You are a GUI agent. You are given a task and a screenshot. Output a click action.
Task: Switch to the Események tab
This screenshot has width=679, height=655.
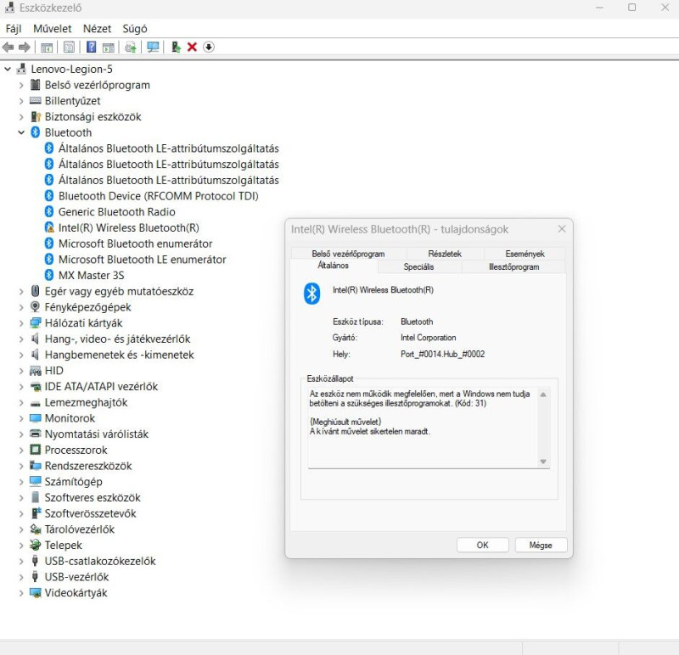tap(525, 254)
